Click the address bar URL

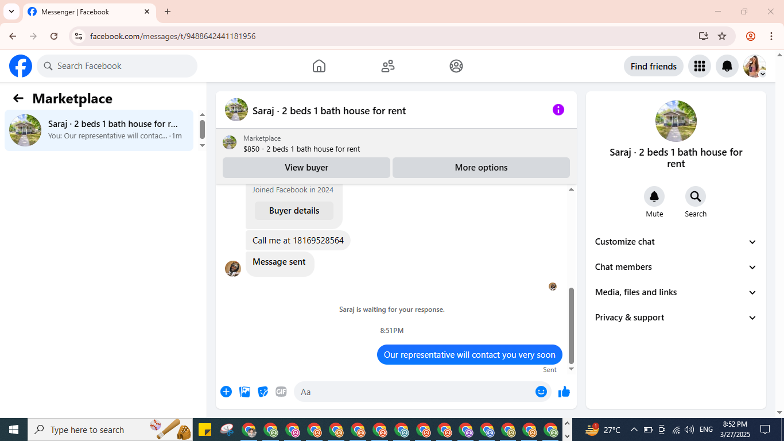pos(173,36)
